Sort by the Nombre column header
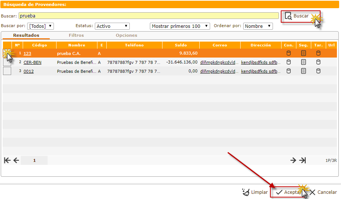This screenshot has height=199, width=341. pos(77,45)
